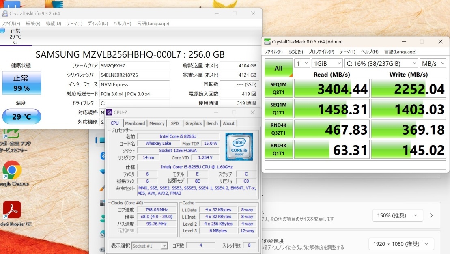Click the Intel Core i5 logo in CPU-Z
The width and height of the screenshot is (450, 254).
(239, 146)
